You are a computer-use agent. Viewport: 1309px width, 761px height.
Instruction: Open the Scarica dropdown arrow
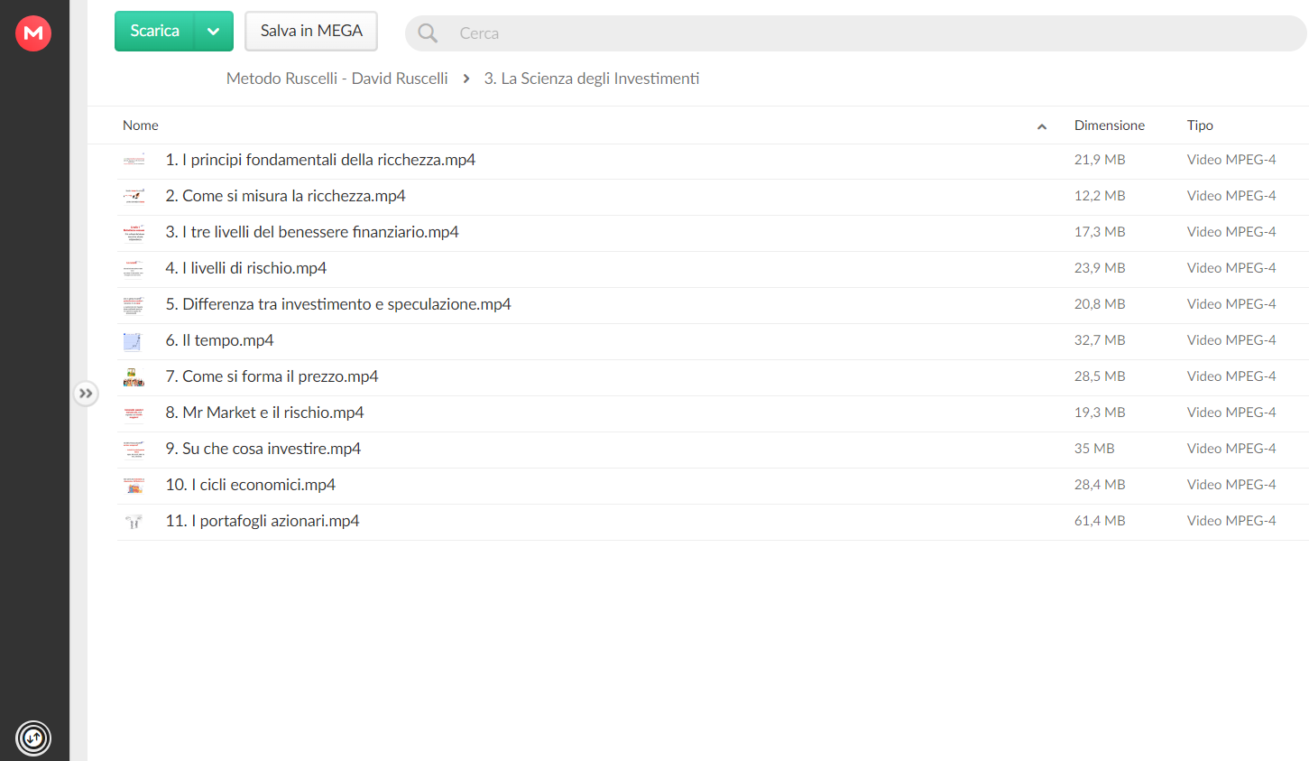[214, 32]
